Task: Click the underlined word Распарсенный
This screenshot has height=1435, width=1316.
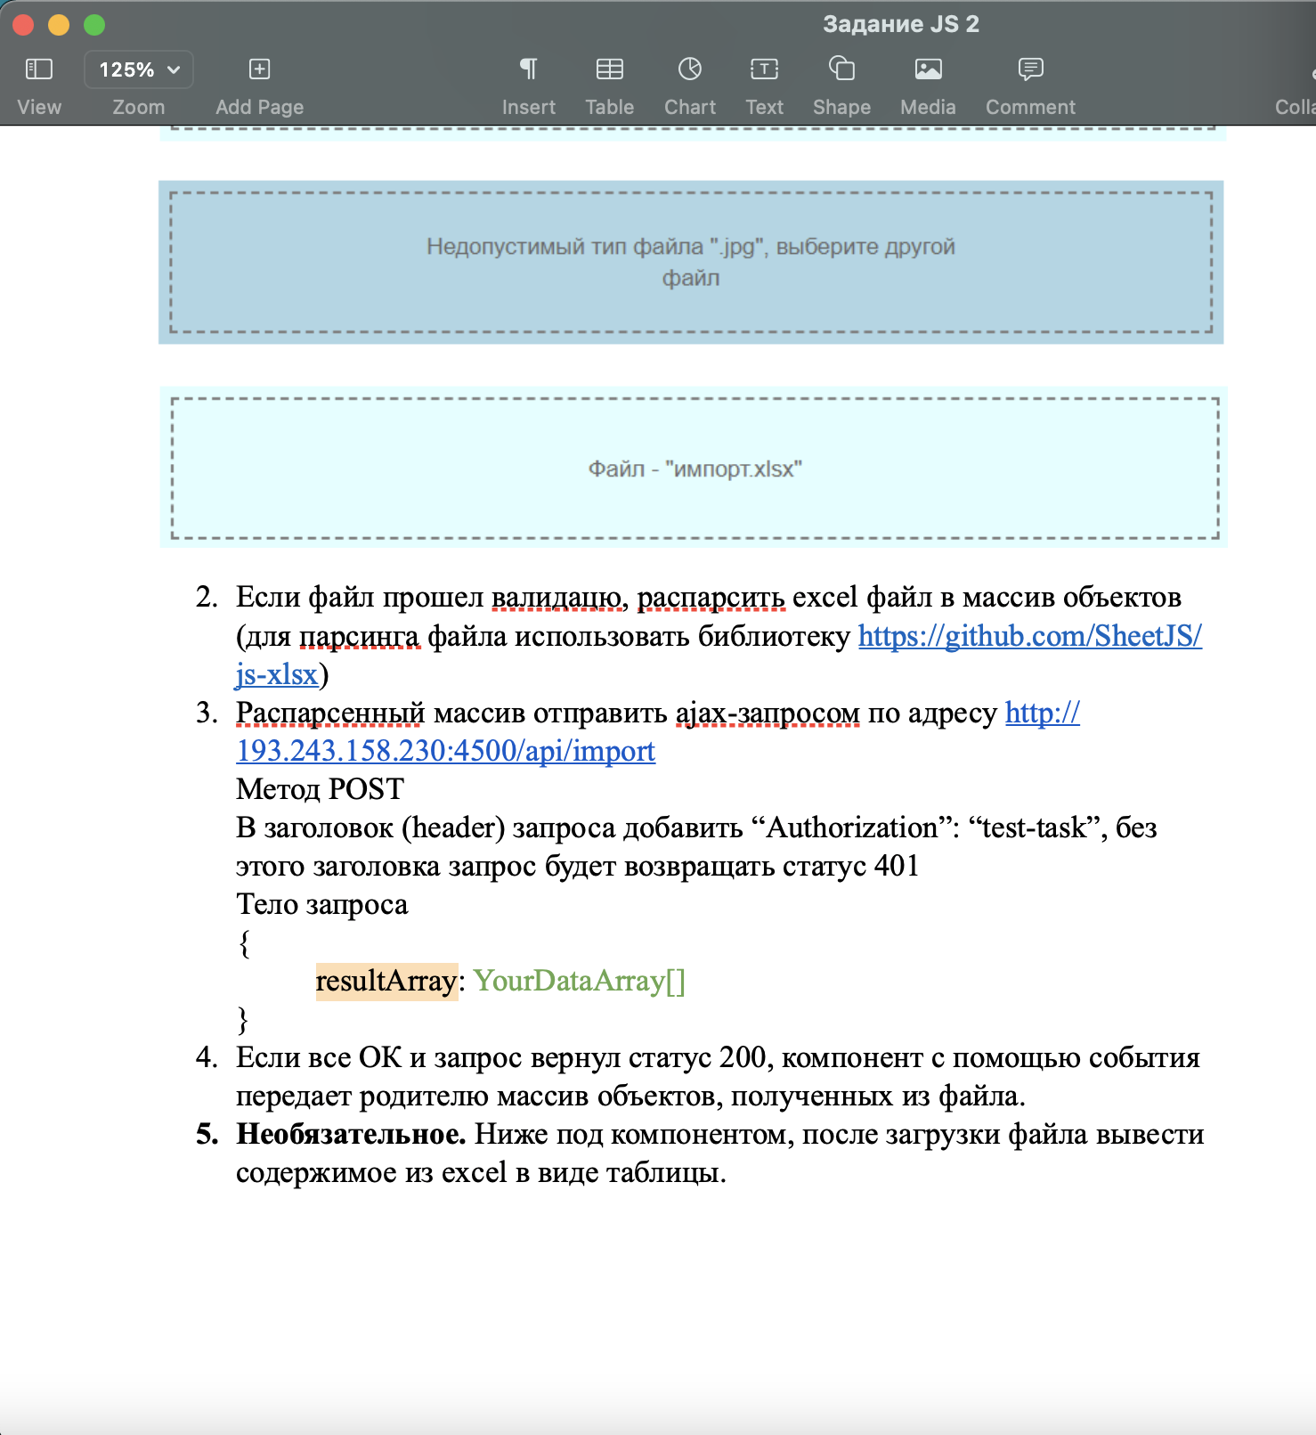Action: click(x=330, y=713)
